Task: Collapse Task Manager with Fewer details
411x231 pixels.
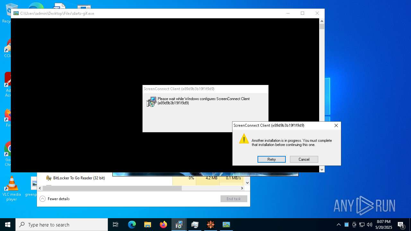Action: [55, 199]
